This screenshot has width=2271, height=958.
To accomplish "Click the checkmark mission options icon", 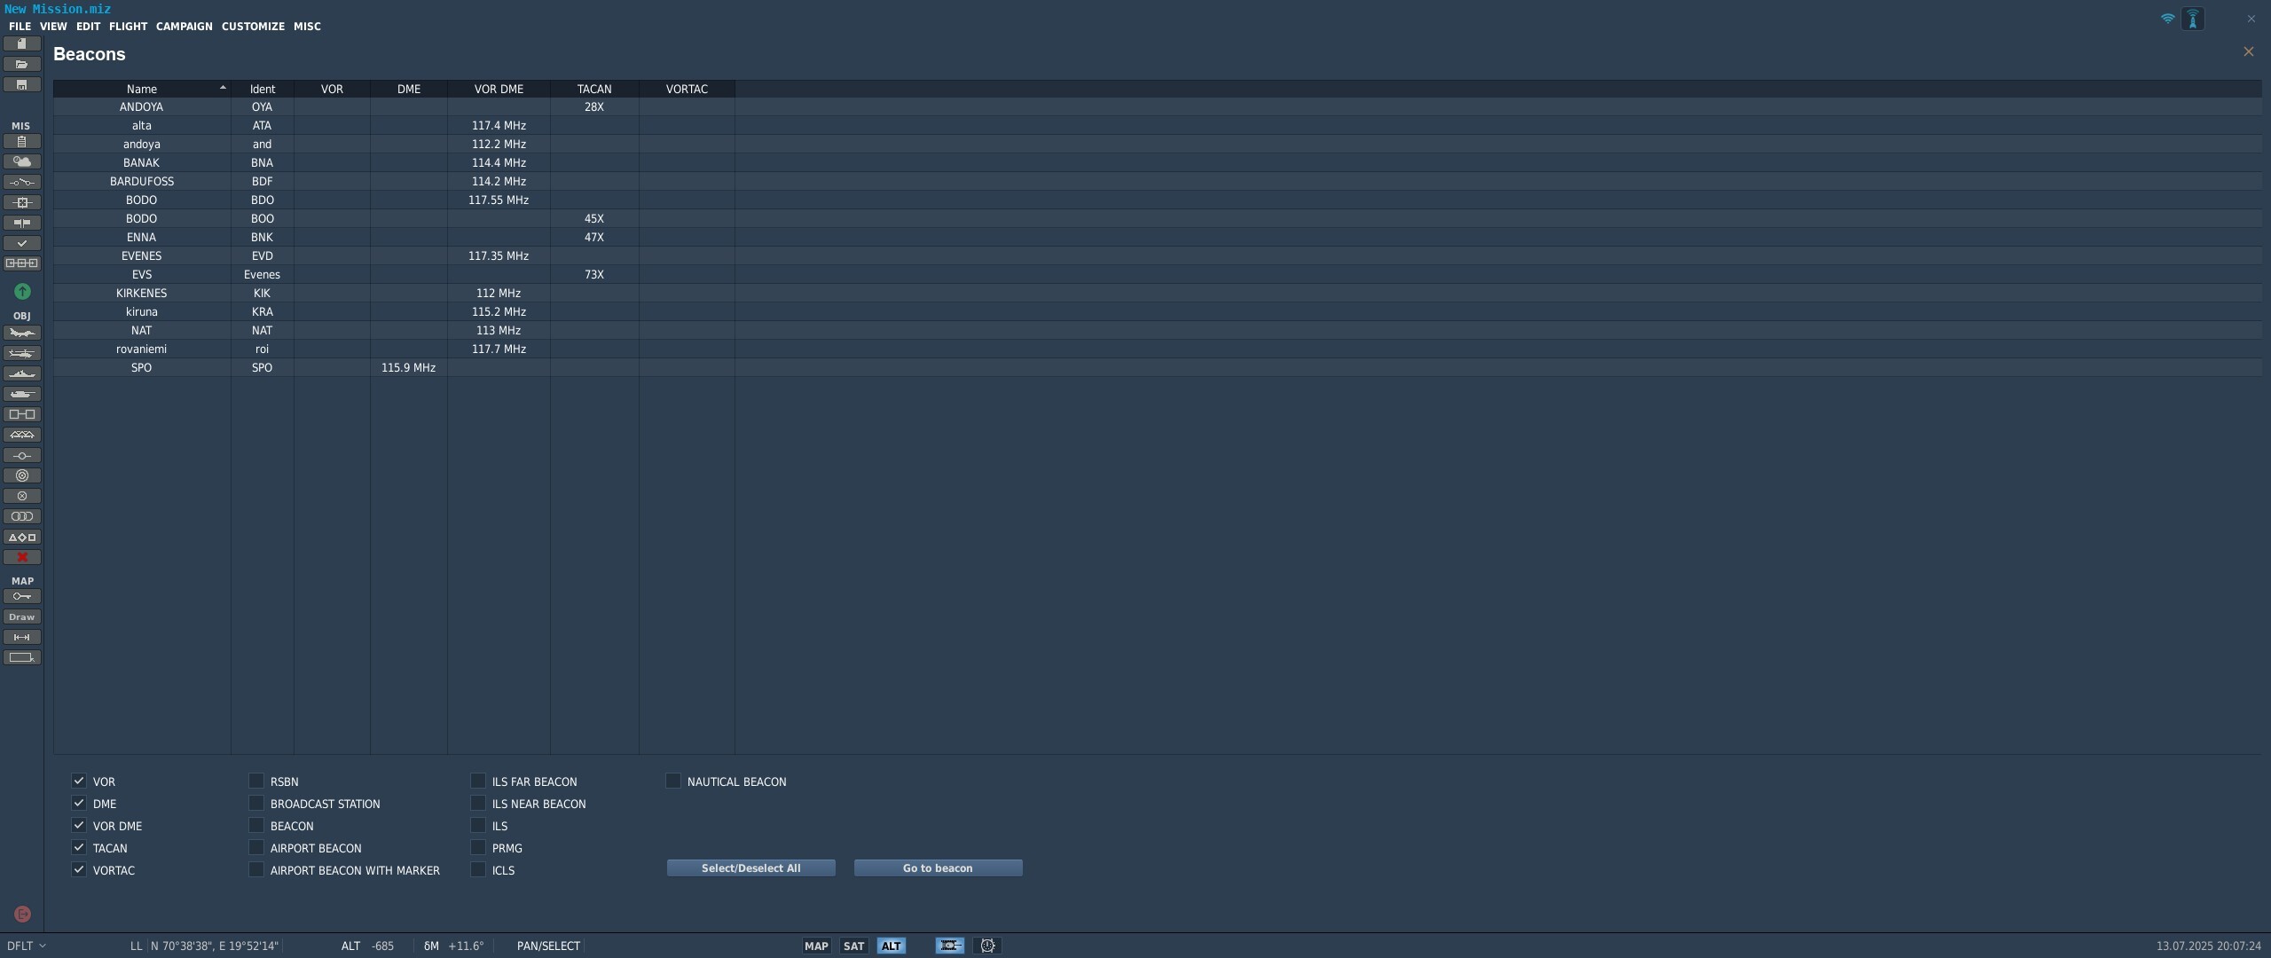I will [x=22, y=243].
